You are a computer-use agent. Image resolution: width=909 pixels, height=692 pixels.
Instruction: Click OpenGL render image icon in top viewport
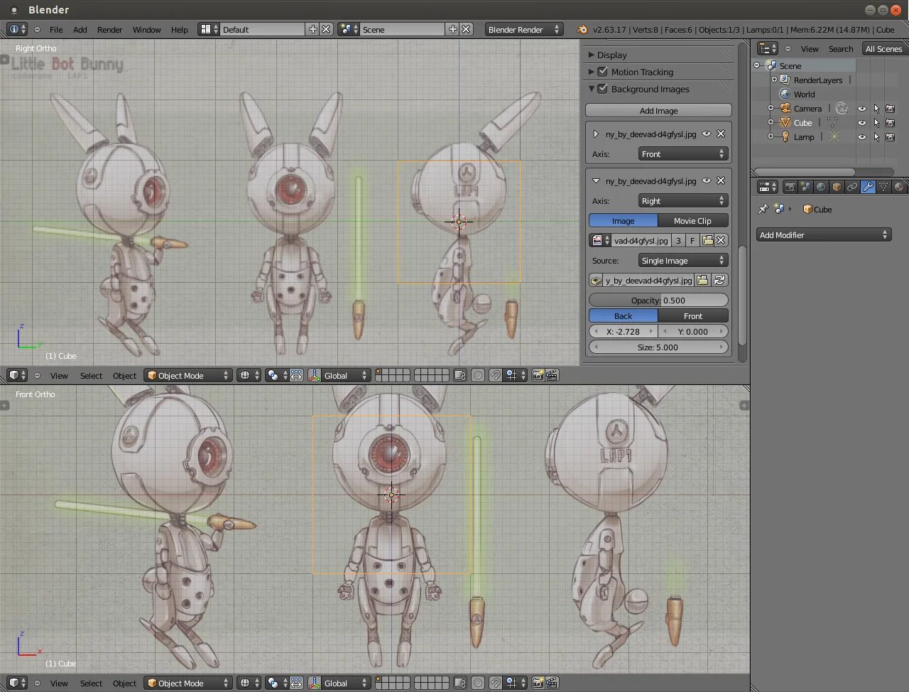click(538, 375)
